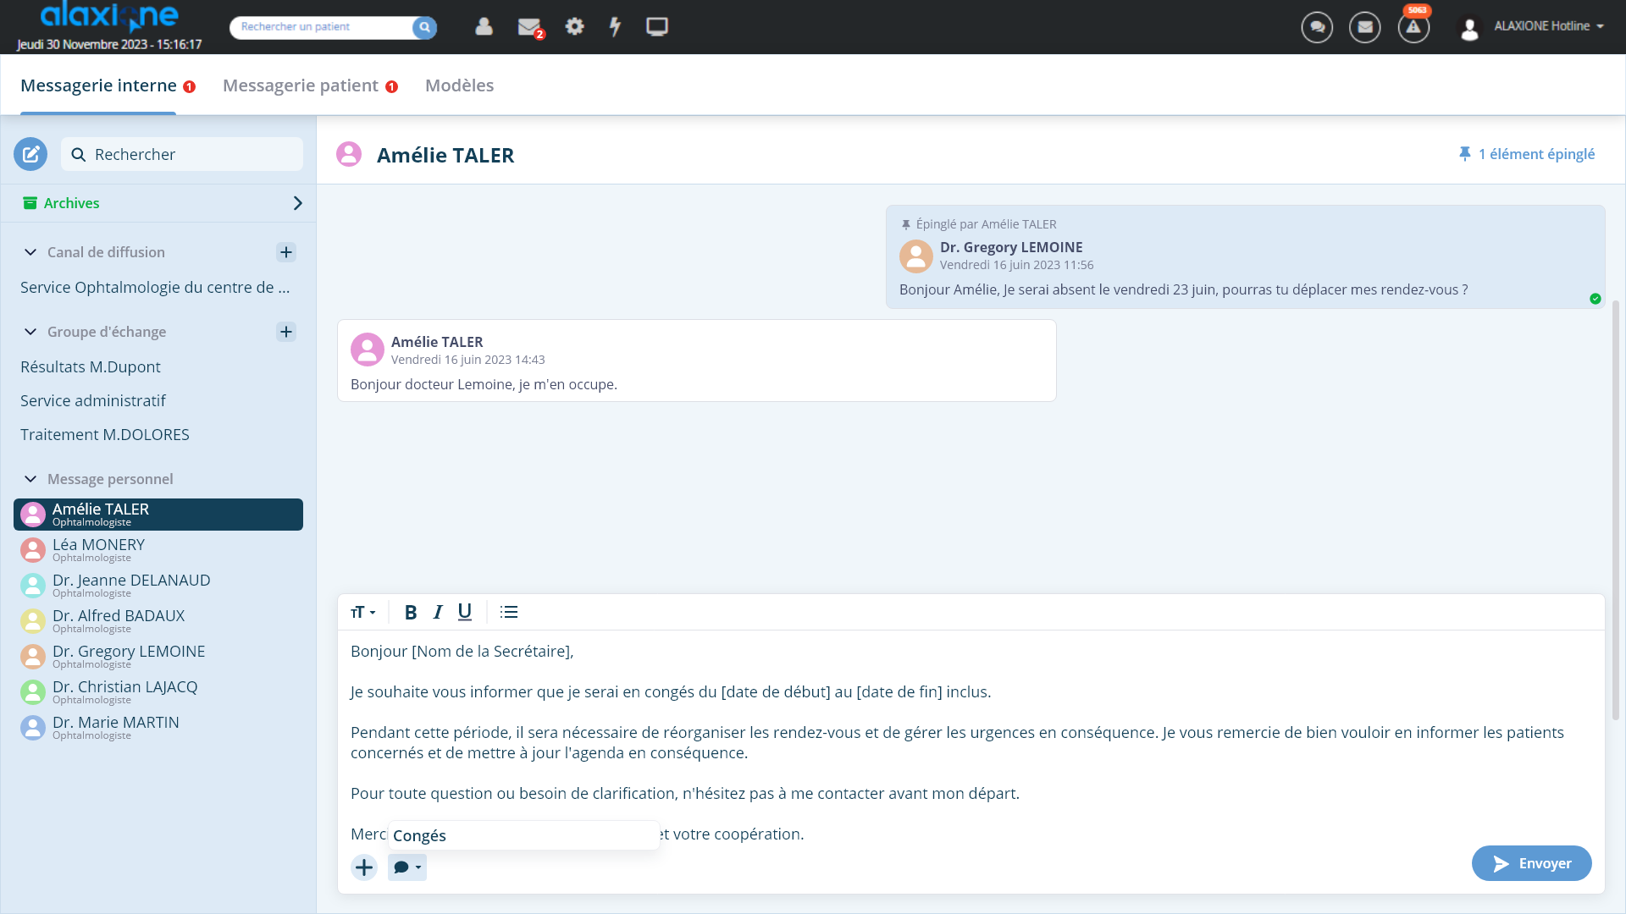Click the sidebar Rechercher search field
1626x914 pixels.
point(182,154)
